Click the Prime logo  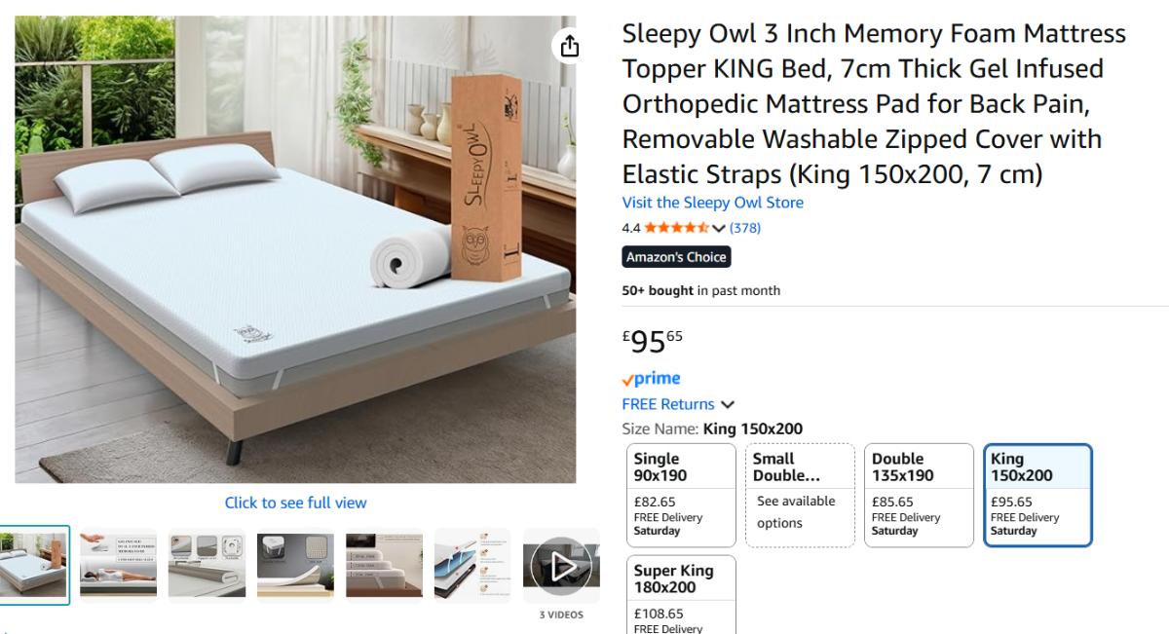pos(651,379)
